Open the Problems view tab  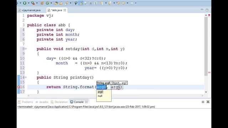(25, 102)
